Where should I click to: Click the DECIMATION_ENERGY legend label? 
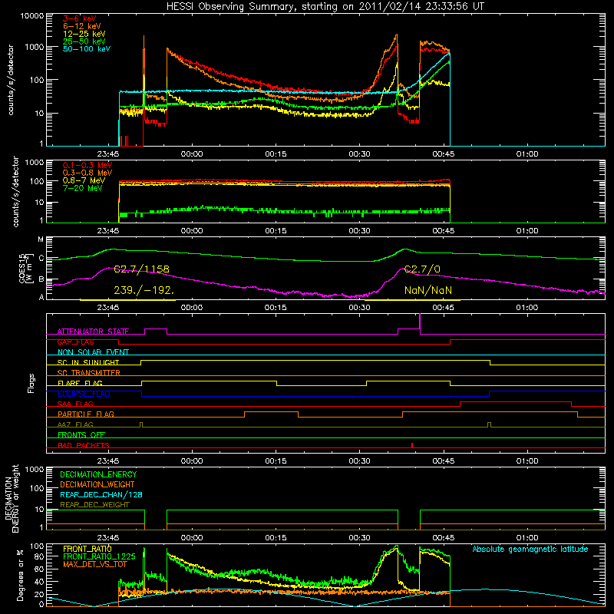pyautogui.click(x=98, y=474)
